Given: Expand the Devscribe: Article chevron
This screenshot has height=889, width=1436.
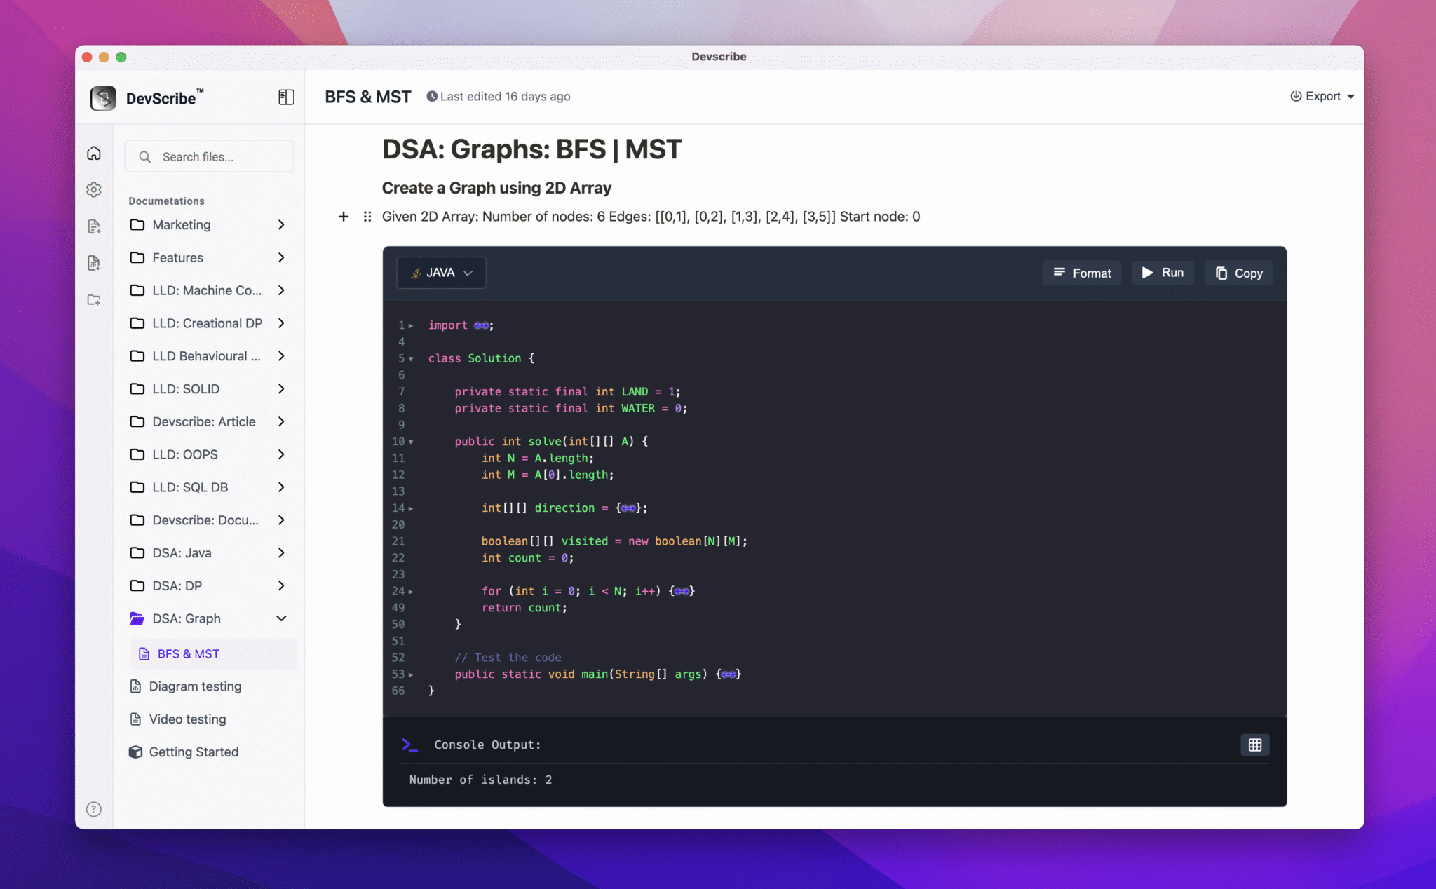Looking at the screenshot, I should tap(281, 421).
